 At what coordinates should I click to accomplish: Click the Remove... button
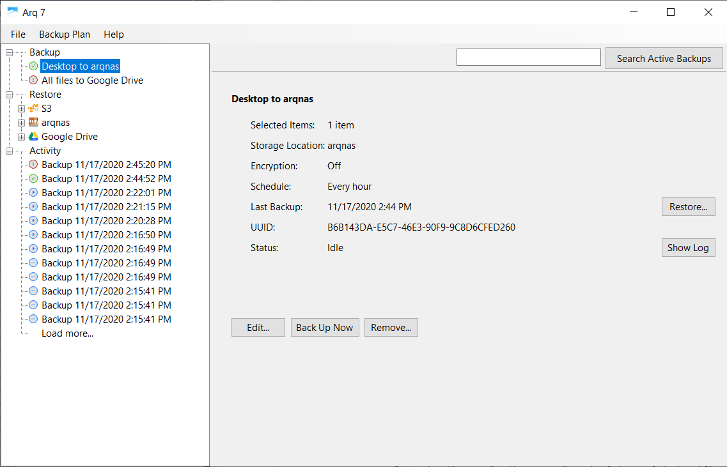click(391, 328)
